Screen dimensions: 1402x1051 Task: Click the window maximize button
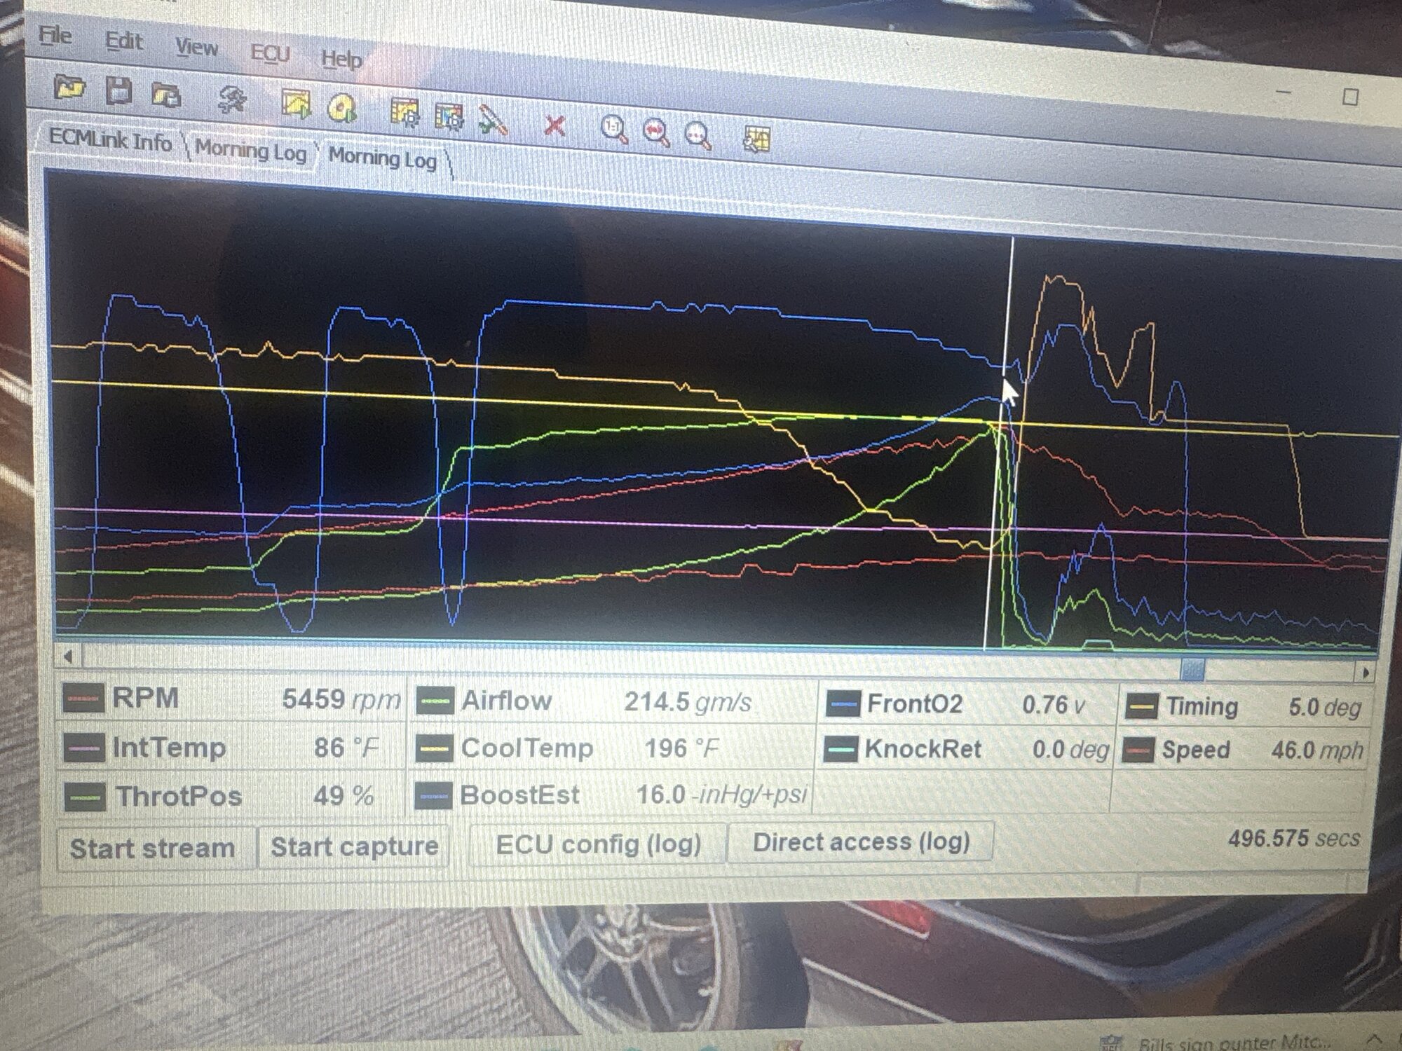click(1350, 97)
